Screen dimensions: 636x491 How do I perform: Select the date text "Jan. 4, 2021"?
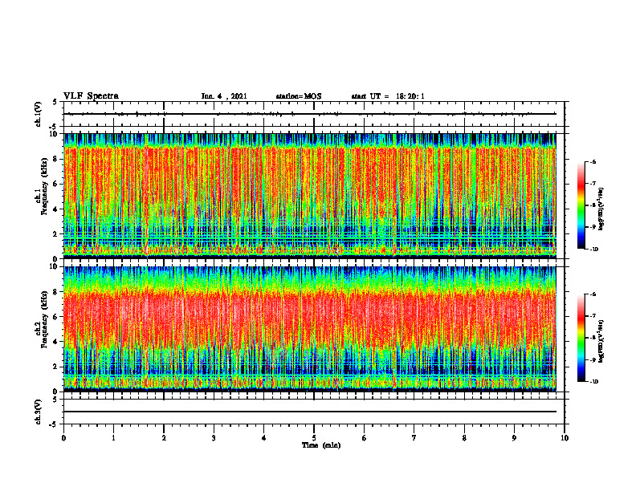coord(224,96)
